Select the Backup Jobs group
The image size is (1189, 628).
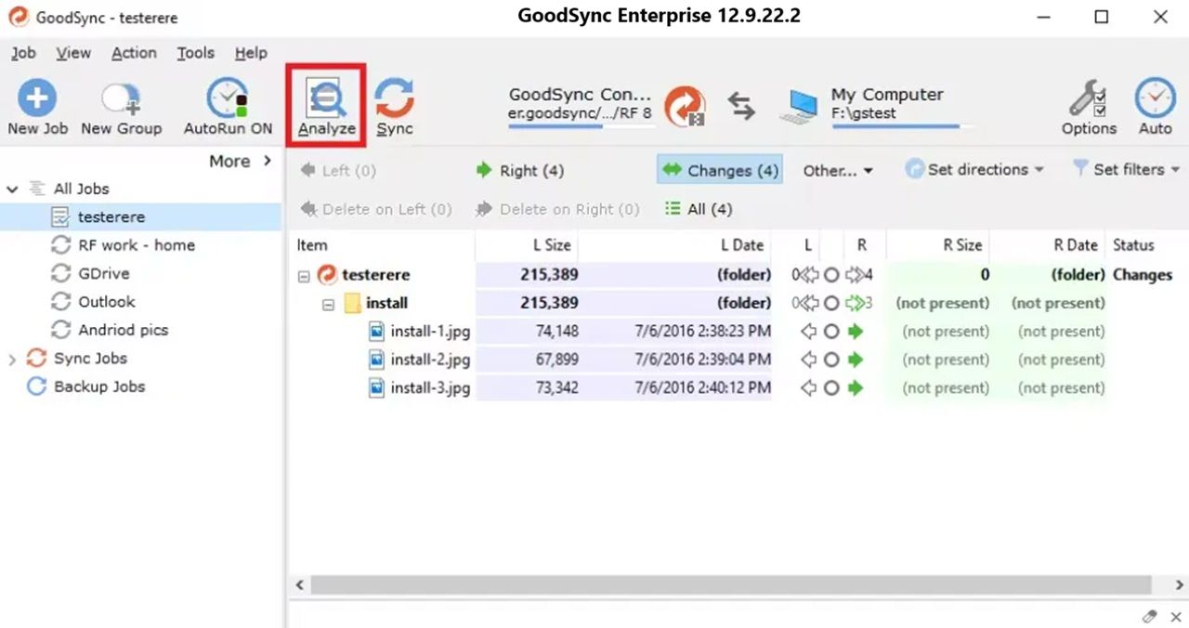pyautogui.click(x=99, y=386)
